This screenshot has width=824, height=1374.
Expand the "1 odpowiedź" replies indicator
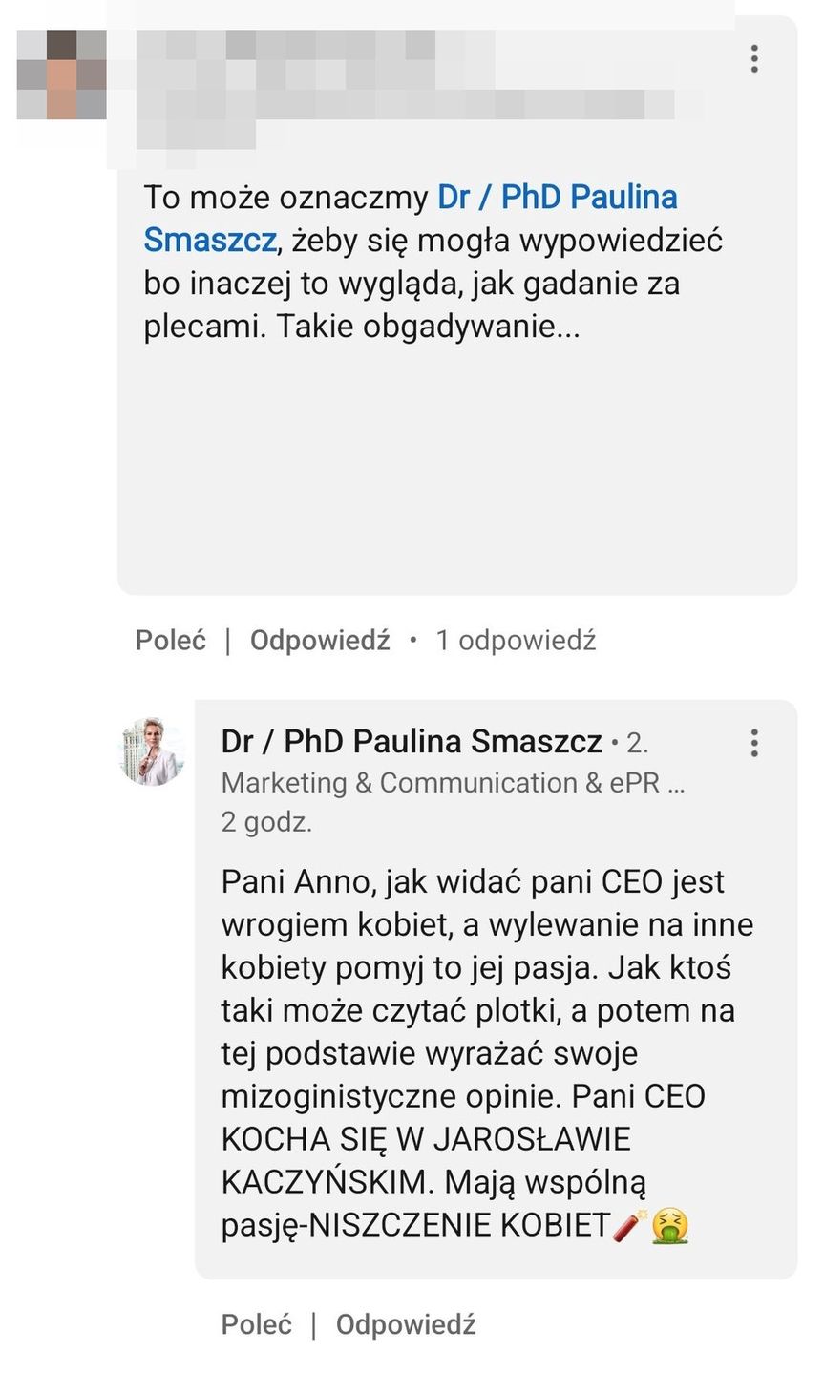[516, 640]
